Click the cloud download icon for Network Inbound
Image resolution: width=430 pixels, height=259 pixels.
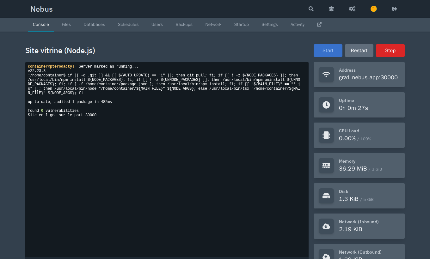point(326,226)
